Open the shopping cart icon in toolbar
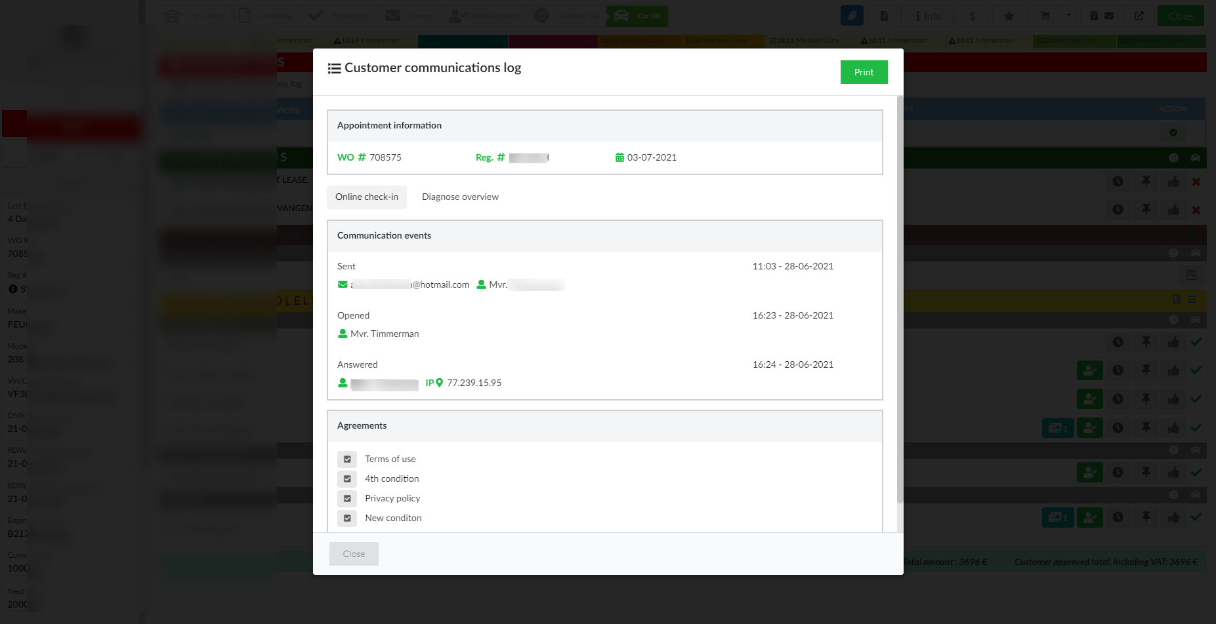This screenshot has width=1216, height=624. coord(1045,16)
